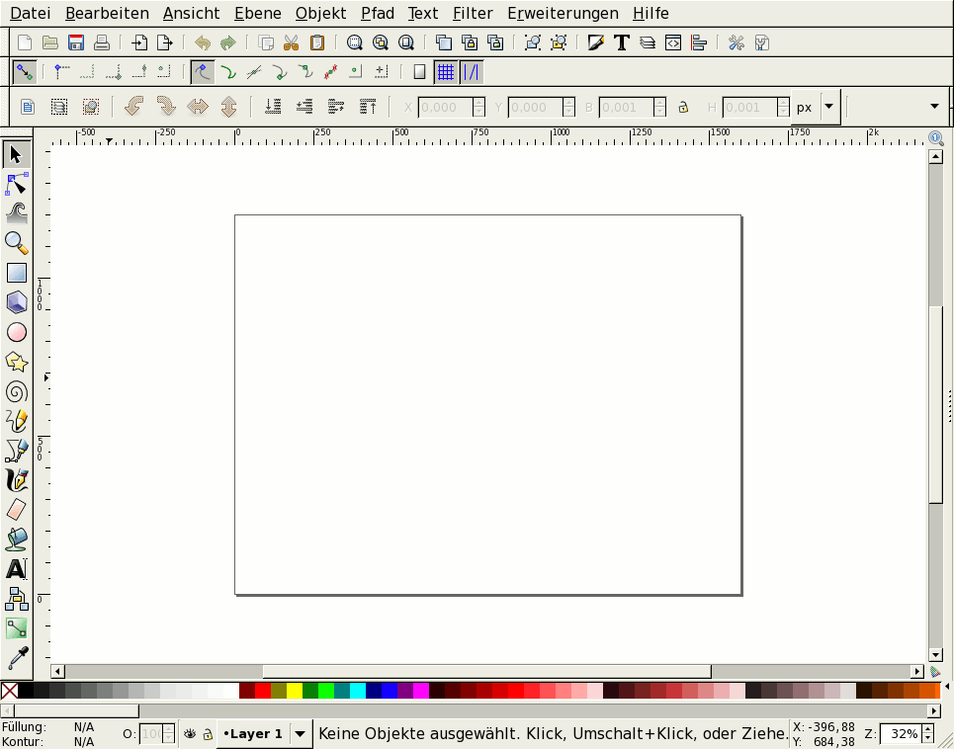The height and width of the screenshot is (749, 954).
Task: Select the Spiral tool
Action: 17,391
